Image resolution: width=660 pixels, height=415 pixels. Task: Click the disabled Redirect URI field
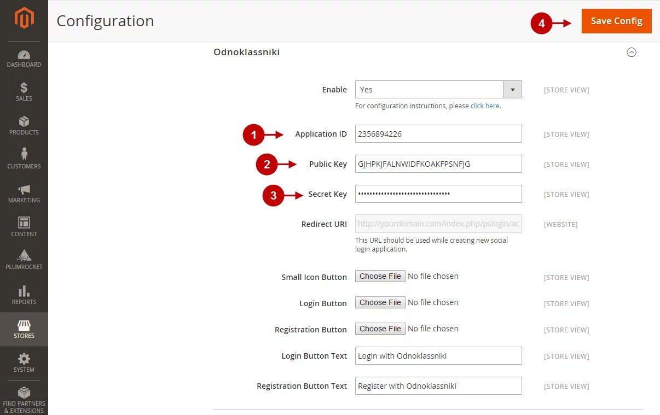click(x=438, y=224)
